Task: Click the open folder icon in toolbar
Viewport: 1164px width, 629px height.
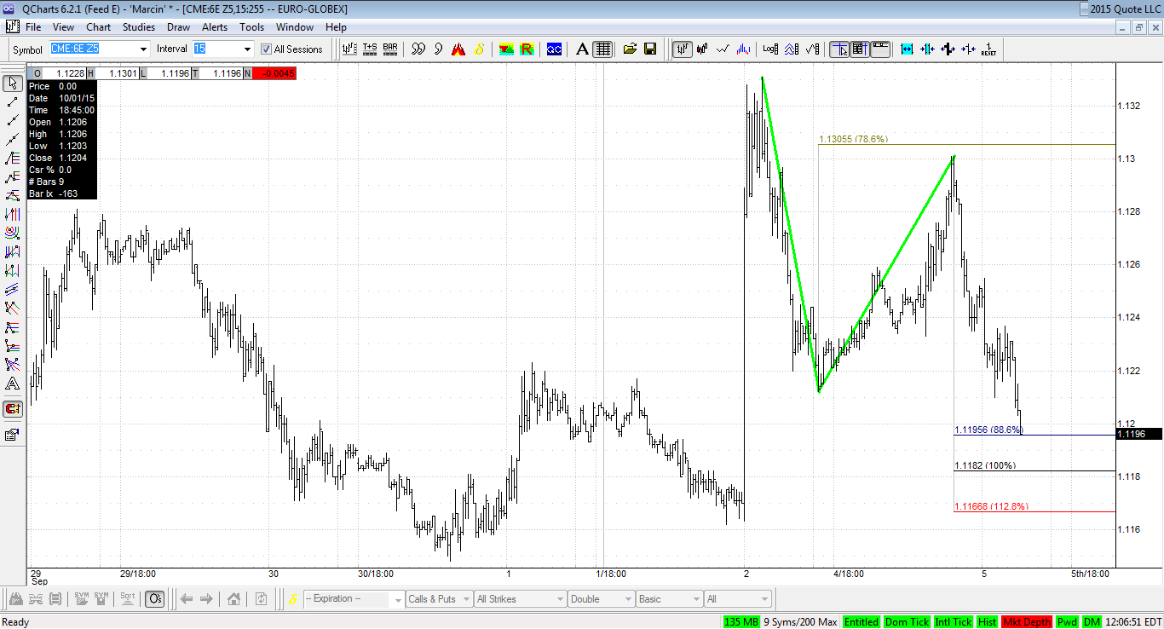Action: (631, 49)
